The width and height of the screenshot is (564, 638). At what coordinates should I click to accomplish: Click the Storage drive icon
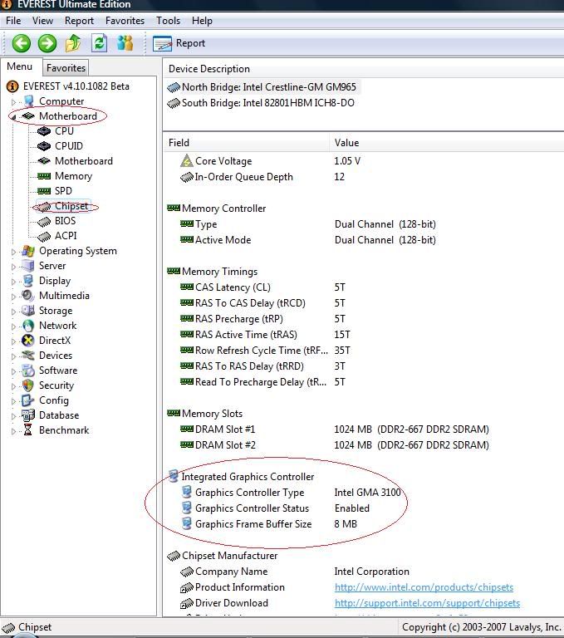28,311
